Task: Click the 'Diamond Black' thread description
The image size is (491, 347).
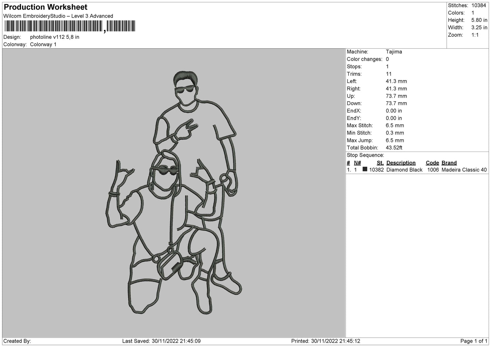Action: (404, 170)
